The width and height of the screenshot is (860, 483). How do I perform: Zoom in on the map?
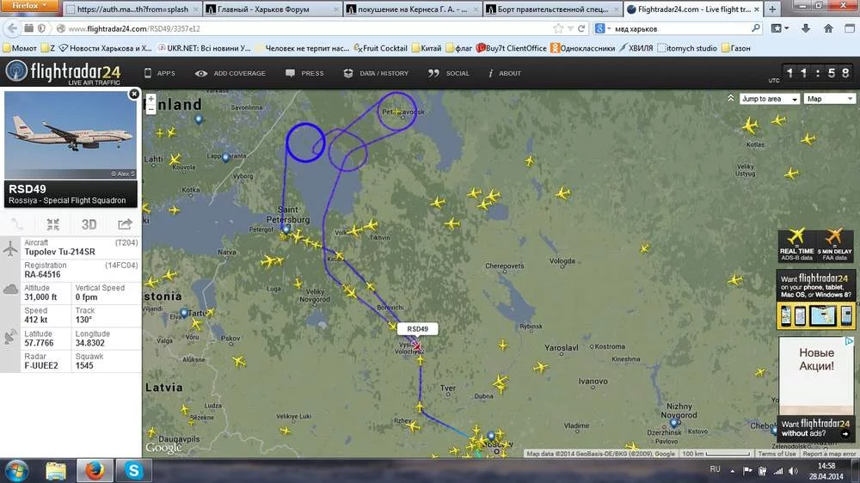[150, 99]
